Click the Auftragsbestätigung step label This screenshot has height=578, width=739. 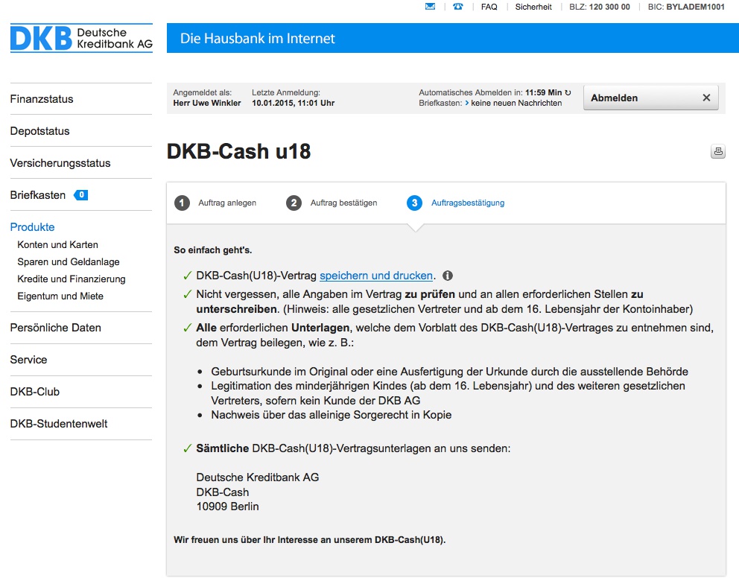tap(468, 203)
